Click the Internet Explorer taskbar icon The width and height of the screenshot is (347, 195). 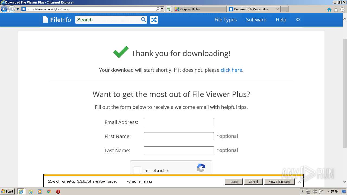tap(21, 191)
